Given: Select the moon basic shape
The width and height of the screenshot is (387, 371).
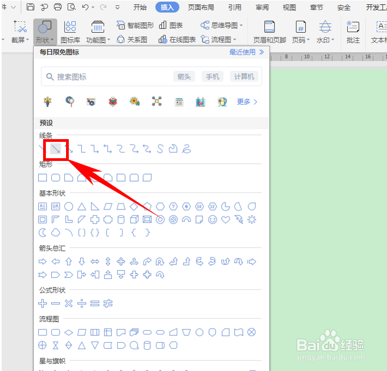Looking at the screenshot, I should point(43,232).
